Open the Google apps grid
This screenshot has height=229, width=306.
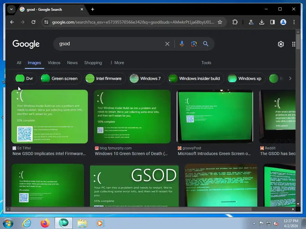[293, 44]
